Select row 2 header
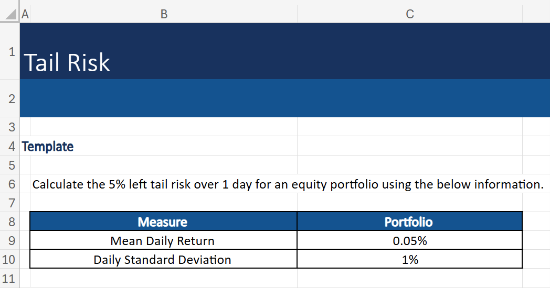The image size is (550, 288). coord(10,98)
